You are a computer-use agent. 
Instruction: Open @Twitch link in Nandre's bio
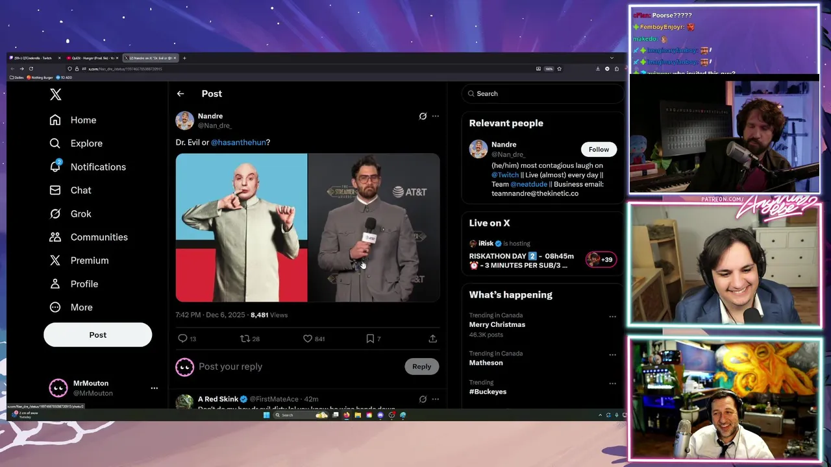coord(505,175)
